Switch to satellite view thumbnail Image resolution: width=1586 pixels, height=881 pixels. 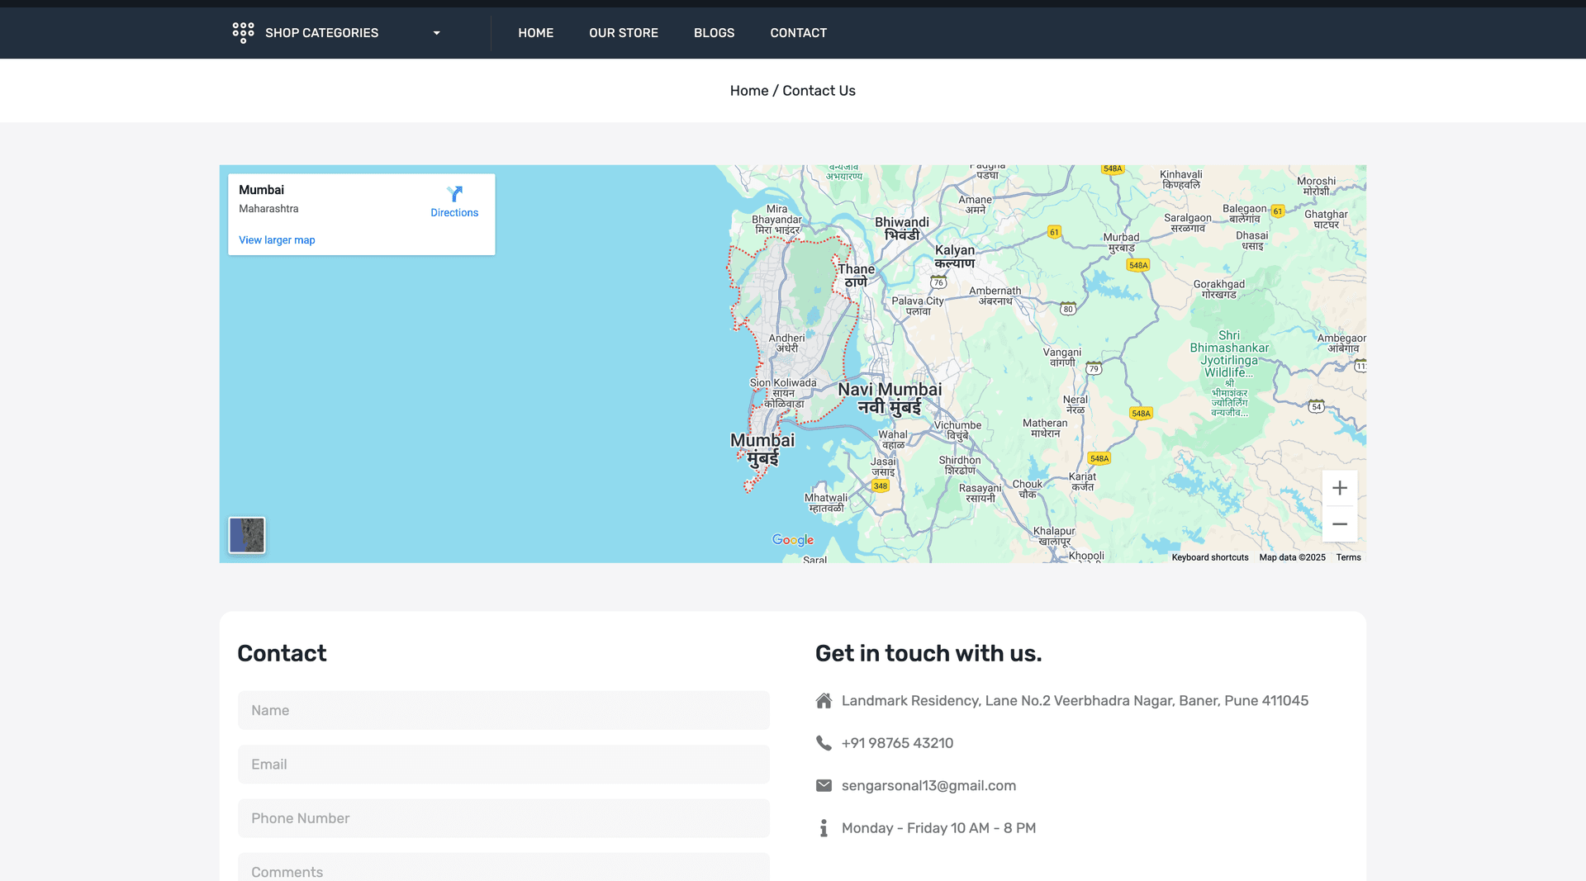(x=247, y=535)
